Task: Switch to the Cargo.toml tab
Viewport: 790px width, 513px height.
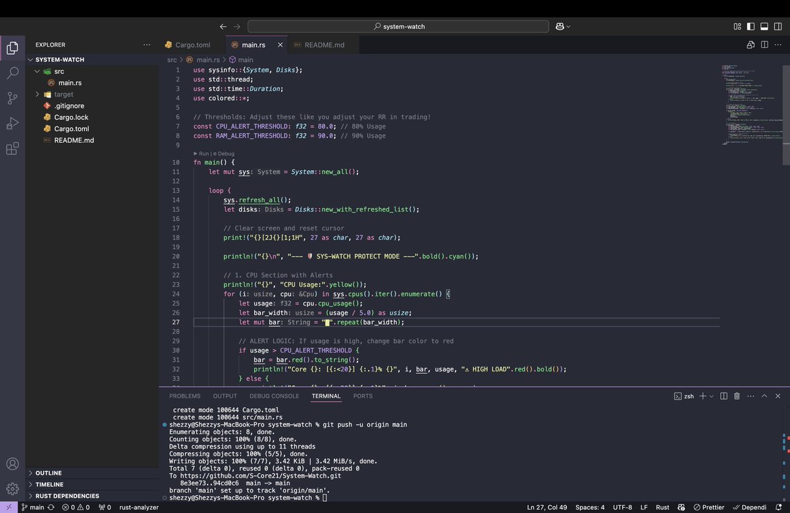Action: click(x=192, y=45)
